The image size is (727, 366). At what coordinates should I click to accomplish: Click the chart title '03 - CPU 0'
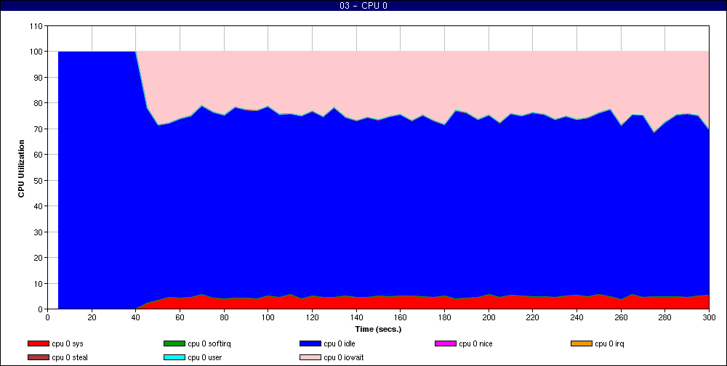click(x=363, y=6)
